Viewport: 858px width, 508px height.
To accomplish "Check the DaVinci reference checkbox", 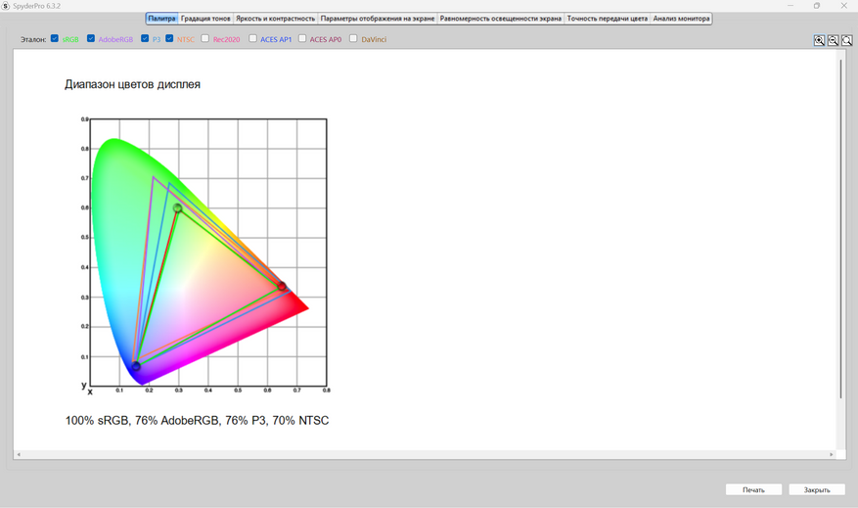I will tap(353, 39).
